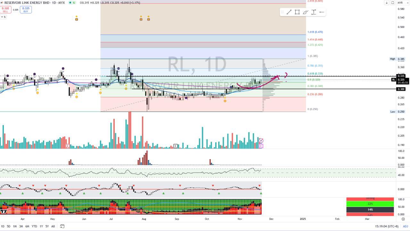The image size is (410, 231).
Task: Switch to the 3M date range
Action: [21, 226]
